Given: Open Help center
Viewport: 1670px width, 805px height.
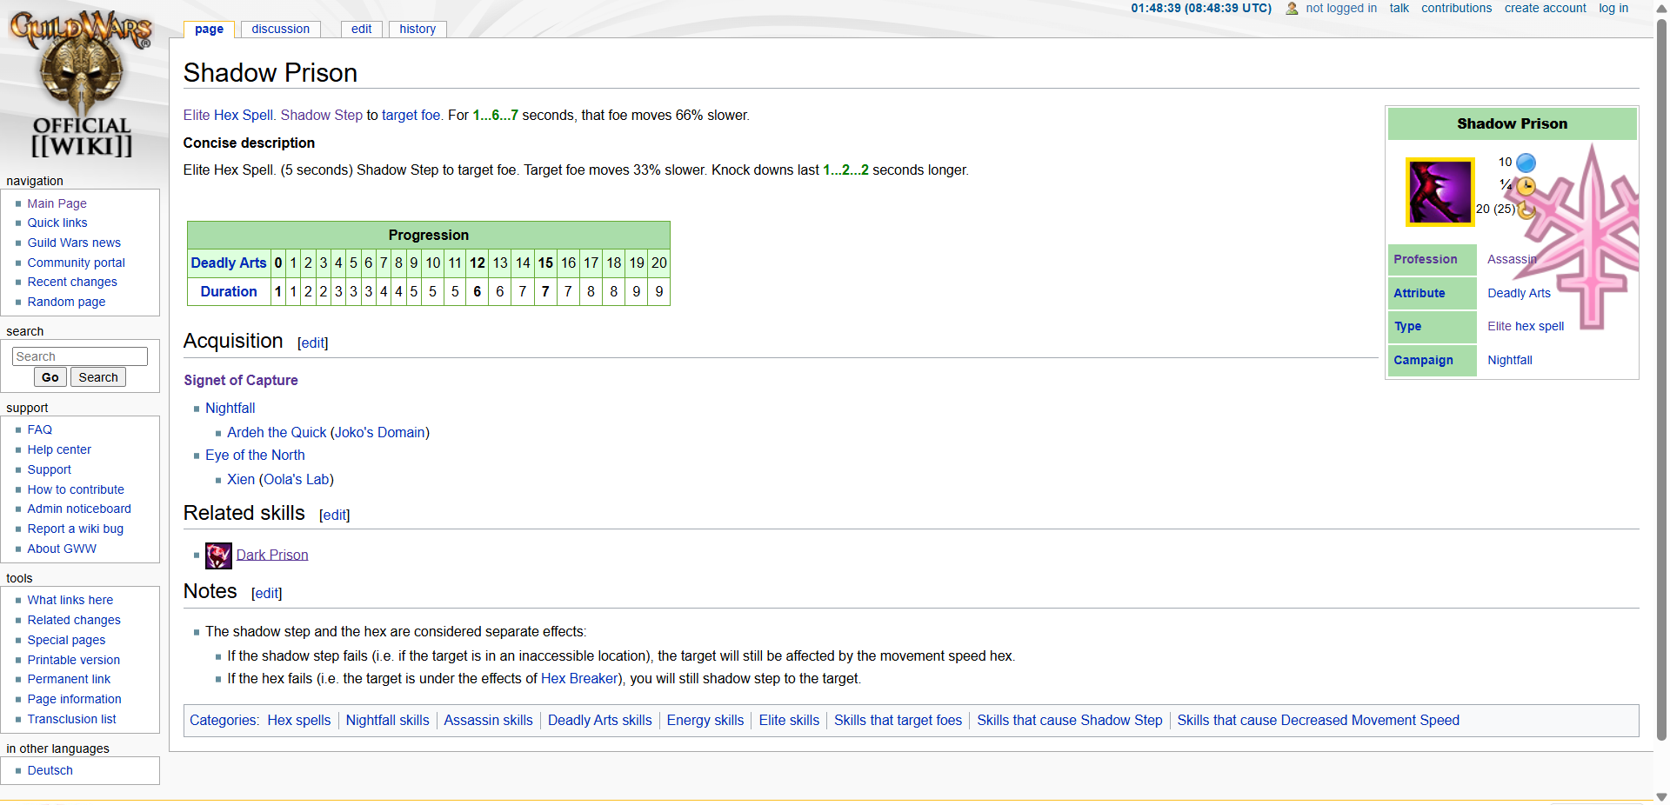Looking at the screenshot, I should 59,449.
